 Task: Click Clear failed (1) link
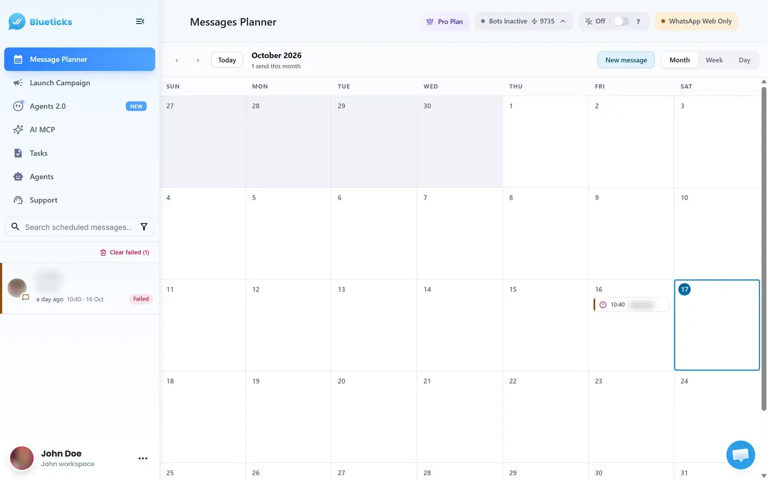(x=125, y=252)
